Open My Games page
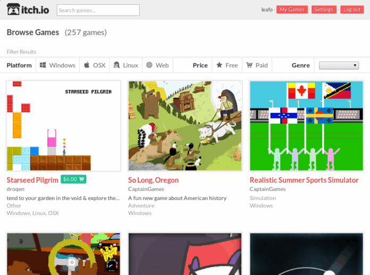The image size is (370, 275). click(292, 10)
